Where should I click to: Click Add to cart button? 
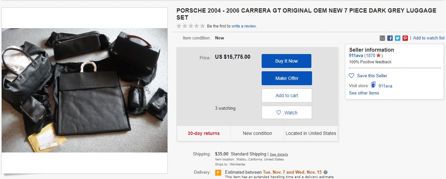pos(287,95)
